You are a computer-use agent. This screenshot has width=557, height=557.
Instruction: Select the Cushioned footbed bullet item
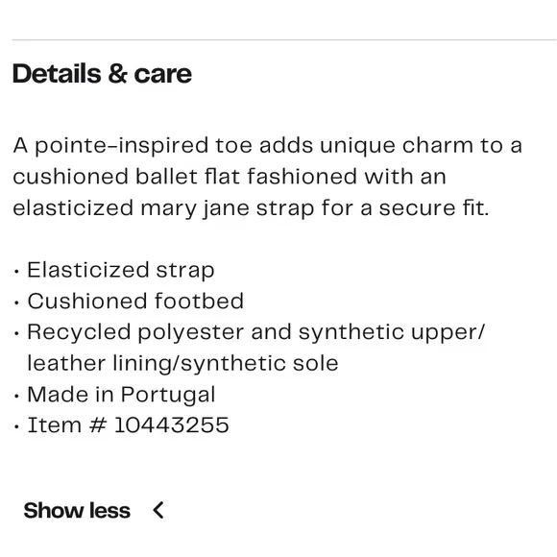135,302
